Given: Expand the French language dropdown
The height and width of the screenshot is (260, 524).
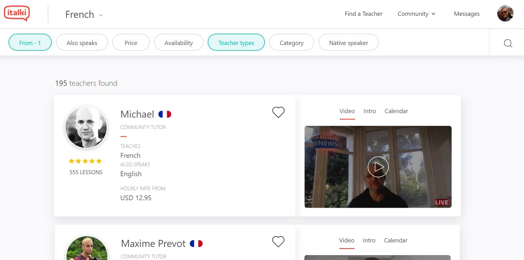Looking at the screenshot, I should pyautogui.click(x=84, y=14).
